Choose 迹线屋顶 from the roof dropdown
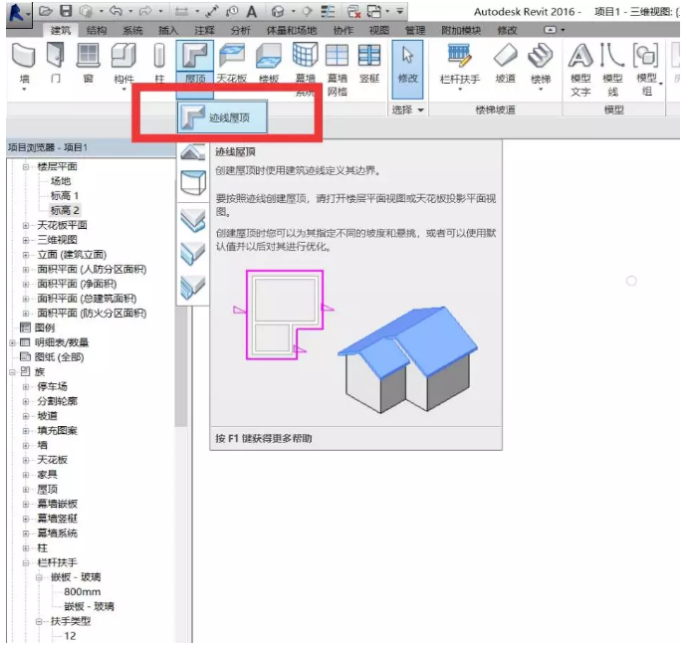 [222, 116]
